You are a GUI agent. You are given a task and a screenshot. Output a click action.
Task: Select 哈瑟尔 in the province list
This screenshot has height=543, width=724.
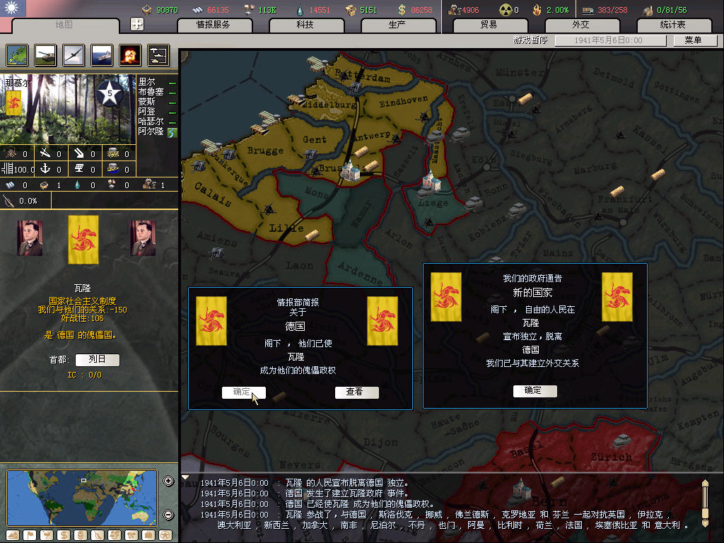[x=151, y=122]
